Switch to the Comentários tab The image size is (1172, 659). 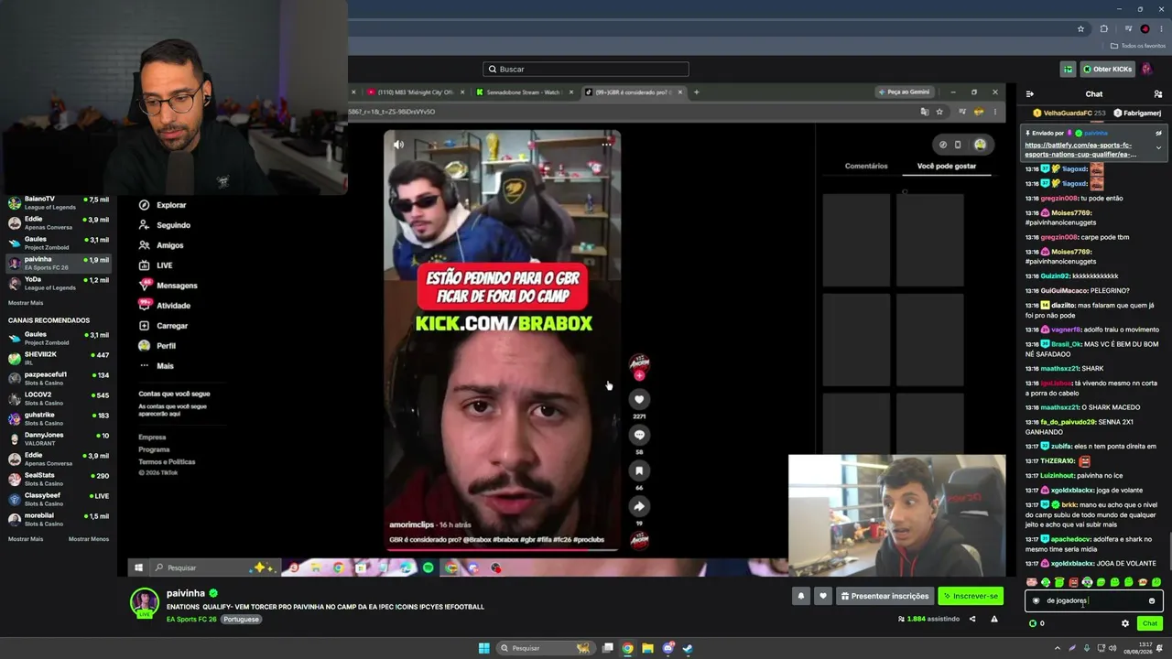866,167
